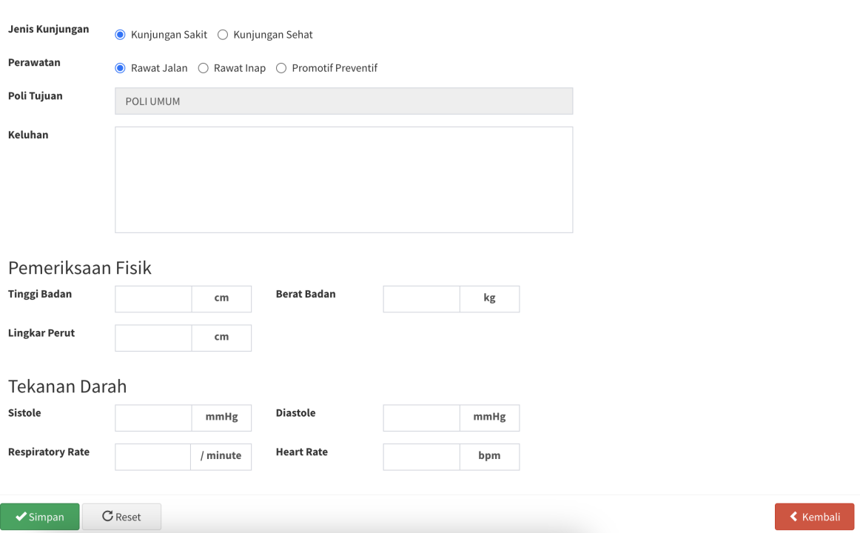Go back with the red Kembali button
The image size is (860, 533).
pos(814,517)
